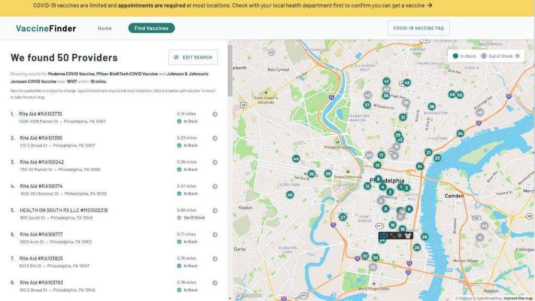Click gray out-of-stock marker number 49
The width and height of the screenshot is (535, 301).
pos(480,112)
